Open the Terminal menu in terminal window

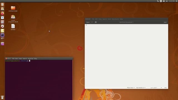point(30,59)
